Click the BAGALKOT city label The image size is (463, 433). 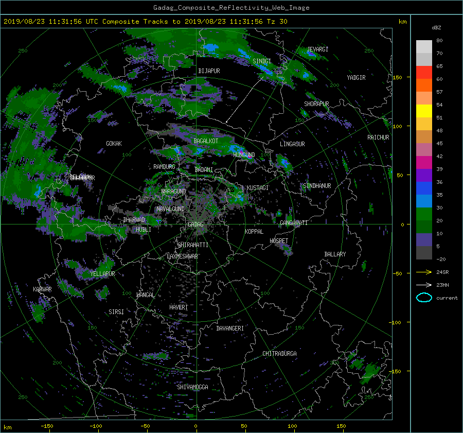pyautogui.click(x=206, y=141)
